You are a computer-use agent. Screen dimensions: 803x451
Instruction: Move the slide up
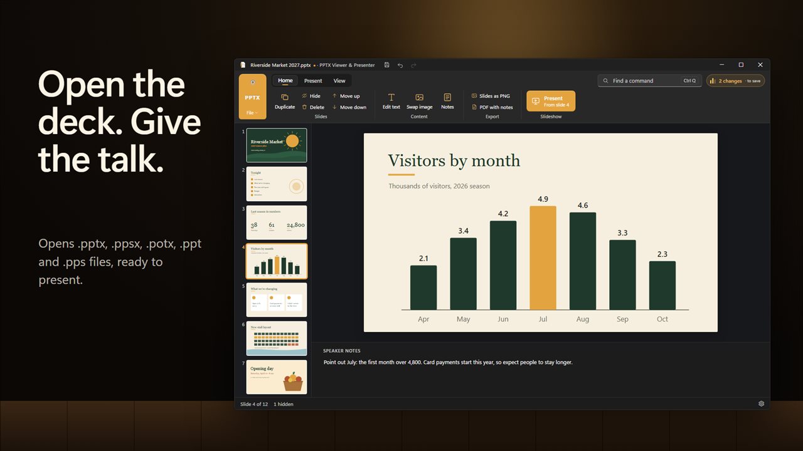tap(346, 96)
